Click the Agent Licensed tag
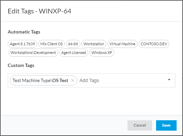 point(74,53)
